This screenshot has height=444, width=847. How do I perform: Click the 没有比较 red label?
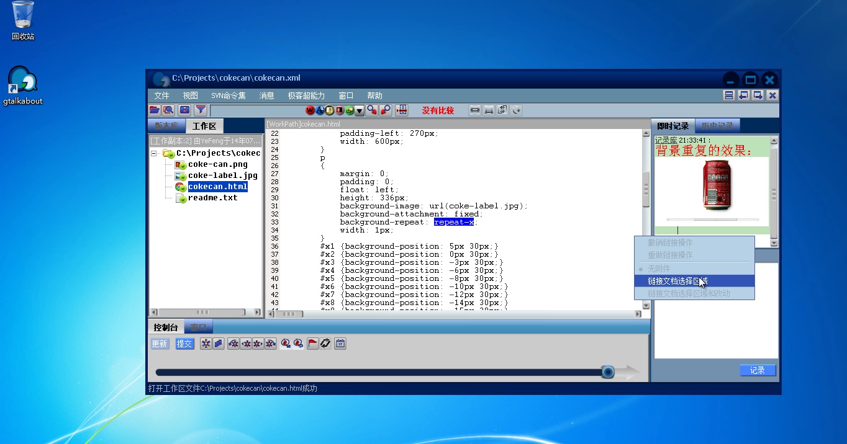coord(438,110)
